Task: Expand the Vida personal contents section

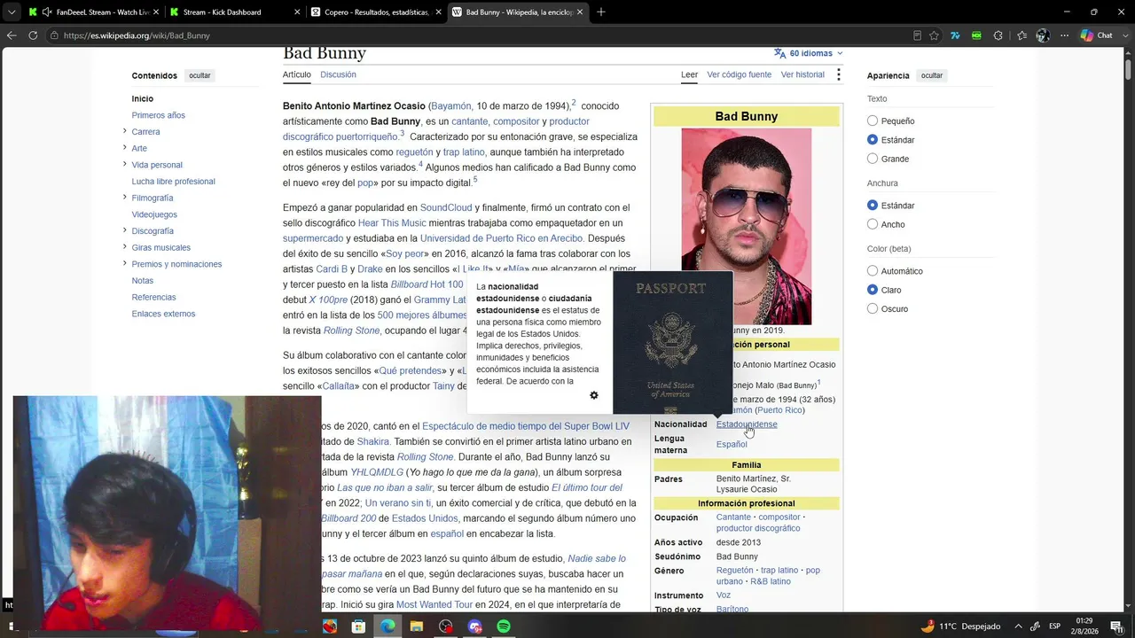Action: coord(124,164)
